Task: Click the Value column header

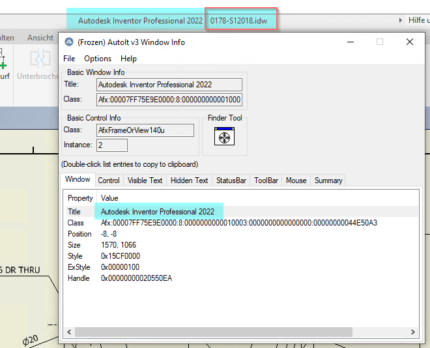Action: pos(109,198)
